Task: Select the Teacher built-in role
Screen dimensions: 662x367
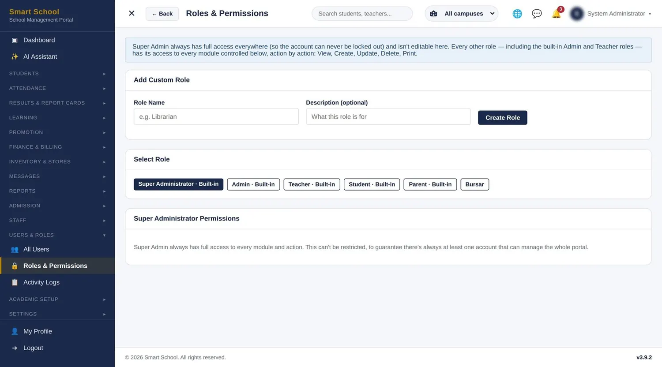Action: (x=312, y=184)
